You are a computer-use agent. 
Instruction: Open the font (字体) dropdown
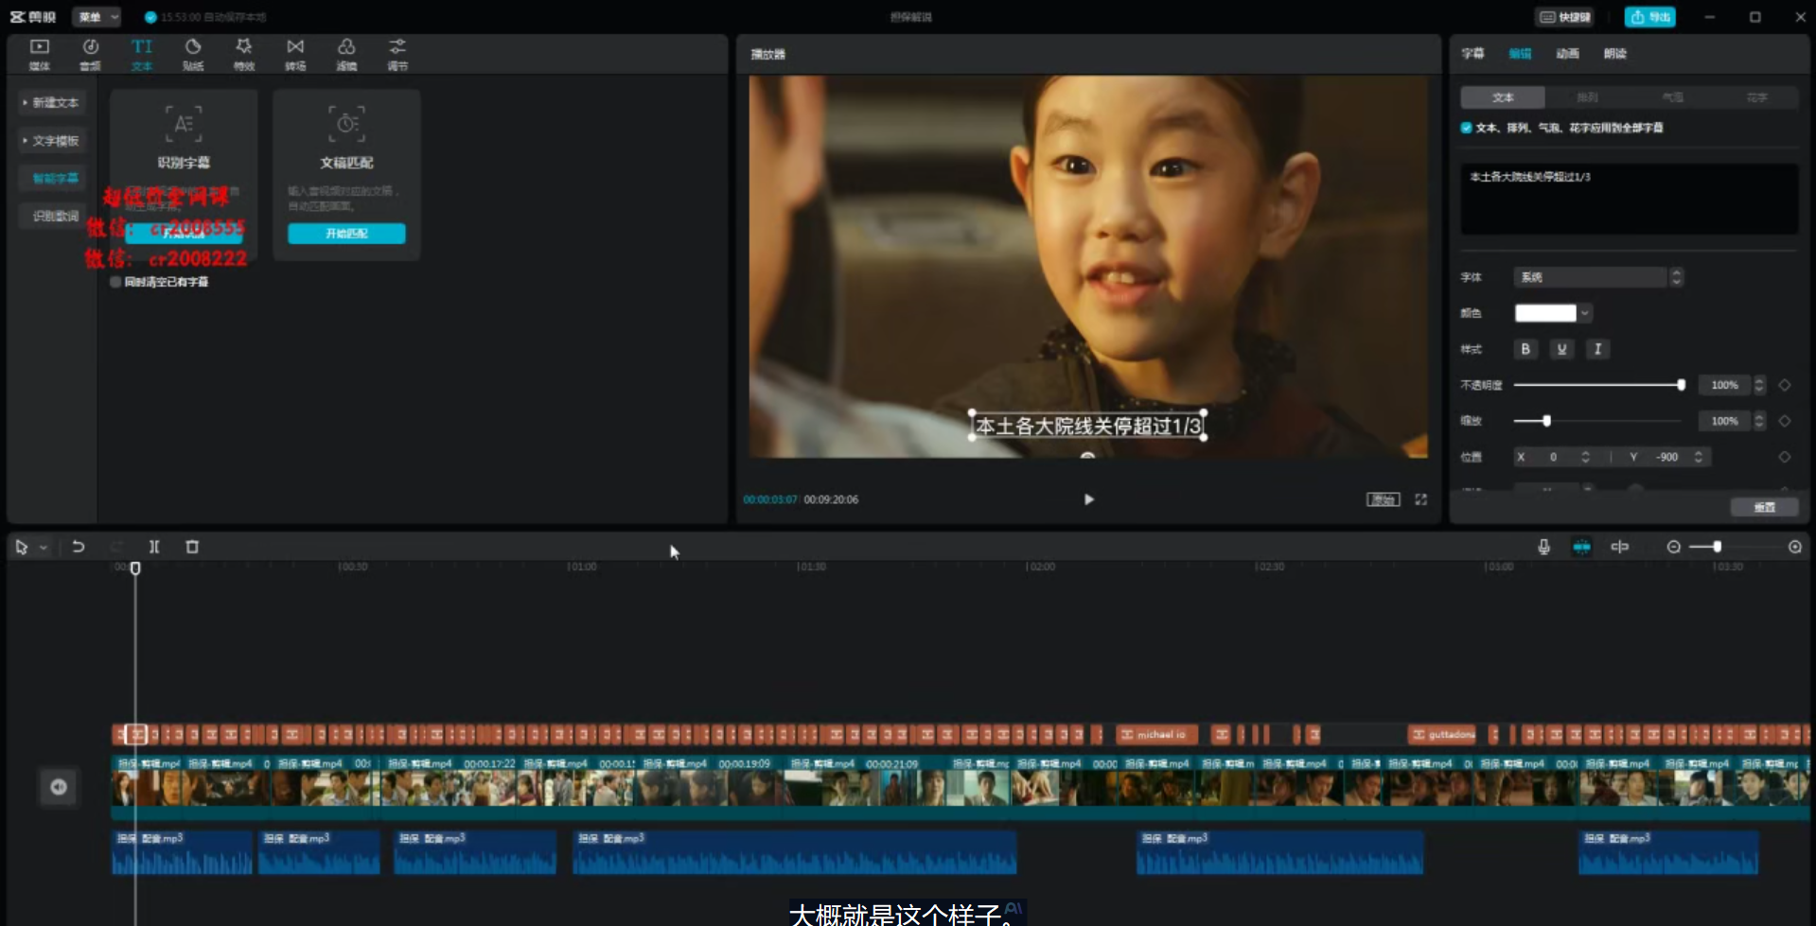click(x=1598, y=277)
